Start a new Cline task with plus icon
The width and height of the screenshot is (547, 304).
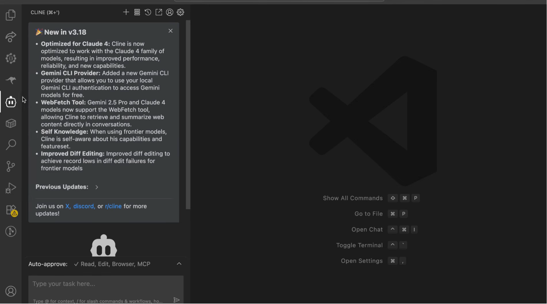[126, 12]
